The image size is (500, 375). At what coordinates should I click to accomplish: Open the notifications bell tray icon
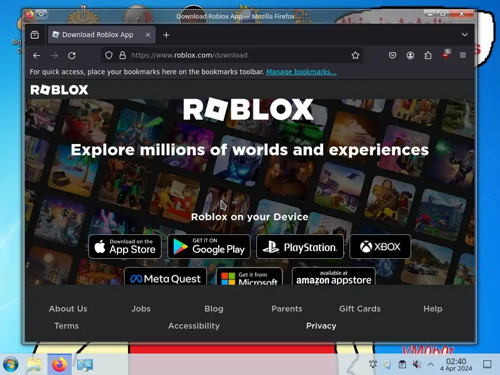[373, 364]
